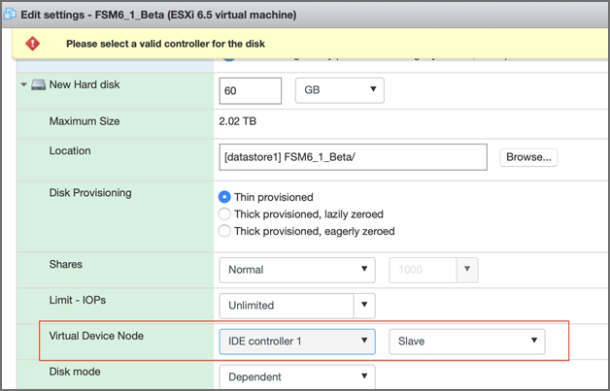Click the disk size input field
Screen dimensions: 610x391
click(251, 90)
